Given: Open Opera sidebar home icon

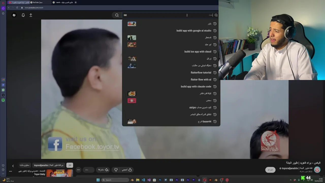Looking at the screenshot, I should [3, 8].
